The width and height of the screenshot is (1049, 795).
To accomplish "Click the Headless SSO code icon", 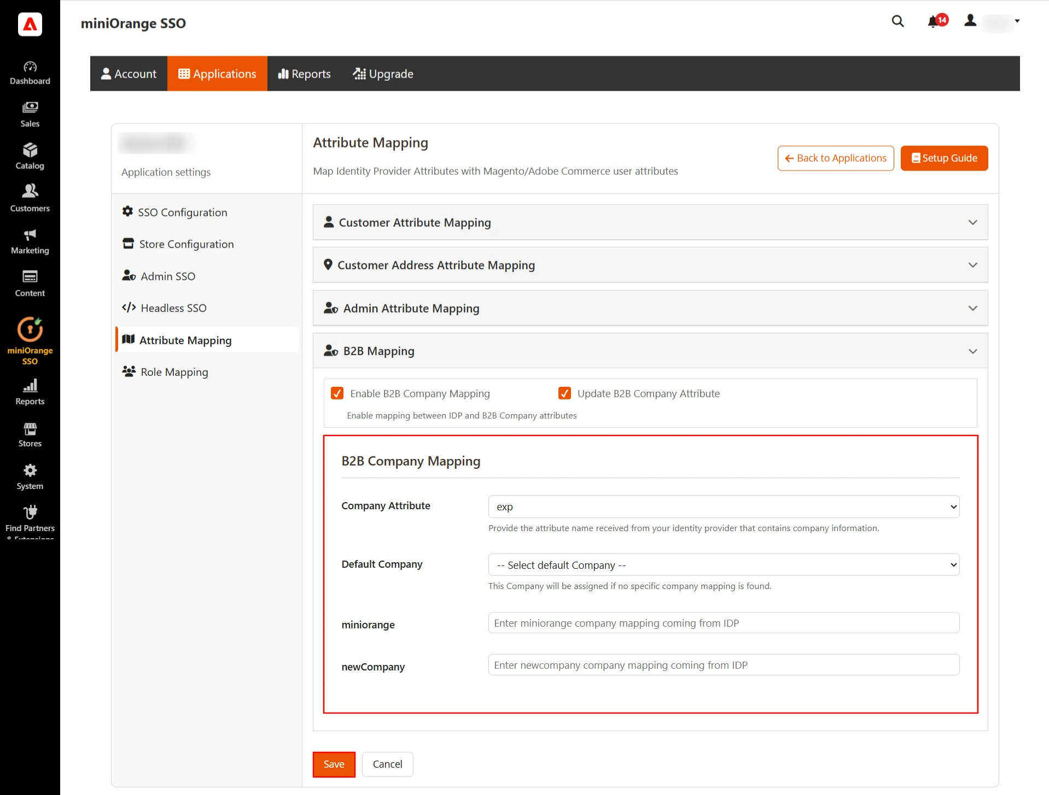I will pos(129,308).
